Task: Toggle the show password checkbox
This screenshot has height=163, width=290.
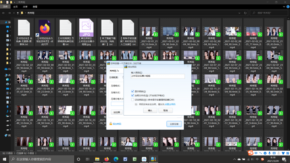Action: 132,91
